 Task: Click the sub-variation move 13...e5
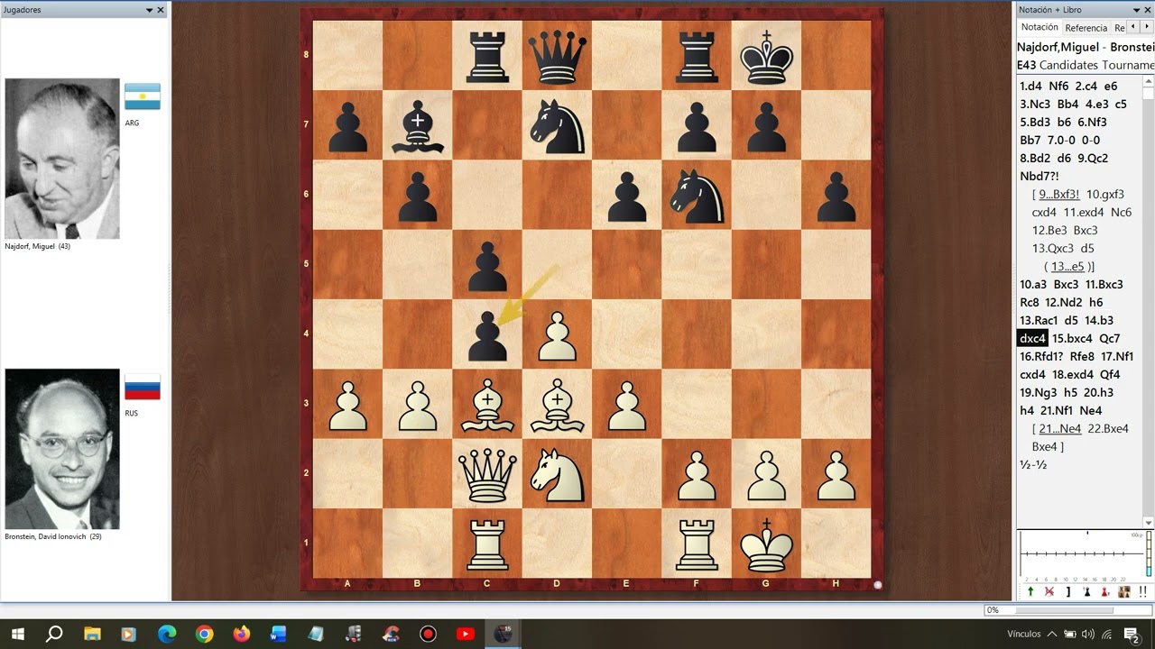click(x=1068, y=266)
